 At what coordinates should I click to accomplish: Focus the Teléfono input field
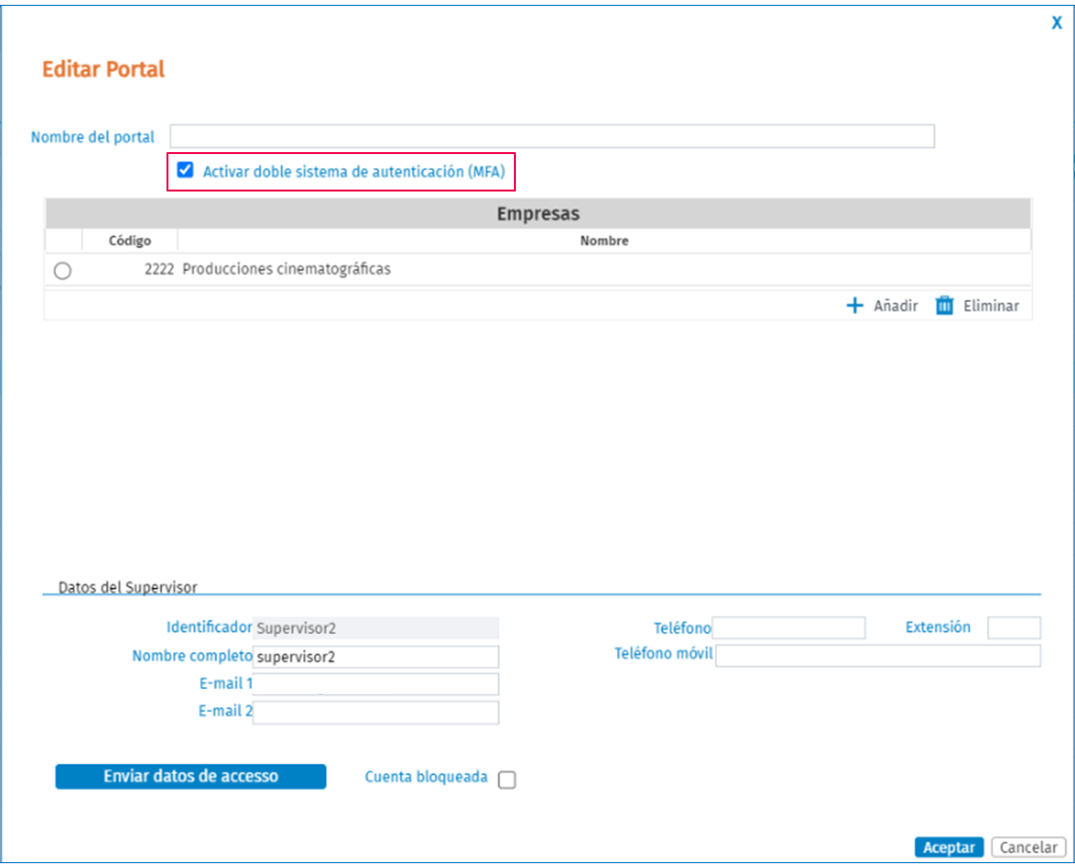[x=788, y=628]
